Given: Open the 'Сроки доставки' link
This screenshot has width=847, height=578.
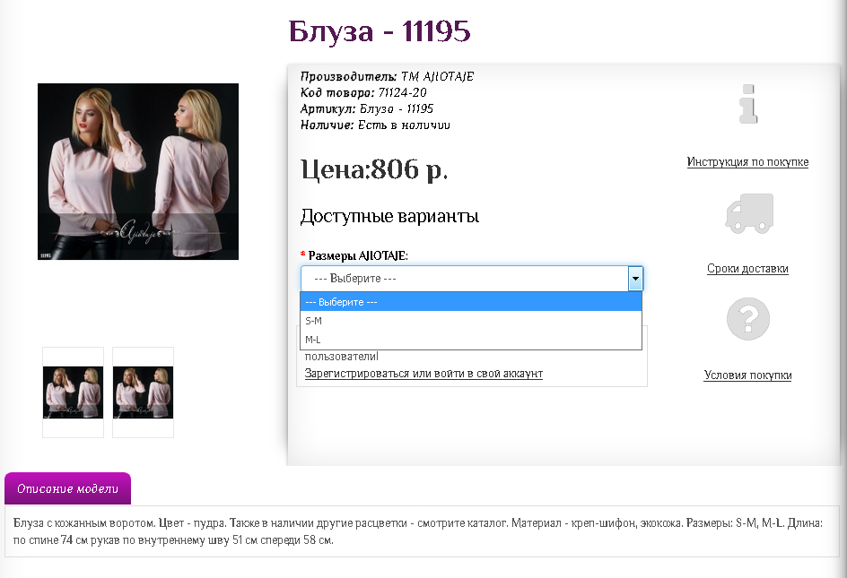Looking at the screenshot, I should (x=747, y=268).
